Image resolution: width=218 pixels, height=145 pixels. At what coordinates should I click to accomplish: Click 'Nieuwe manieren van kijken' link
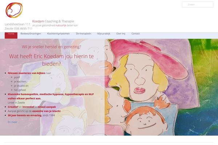(x=27, y=73)
